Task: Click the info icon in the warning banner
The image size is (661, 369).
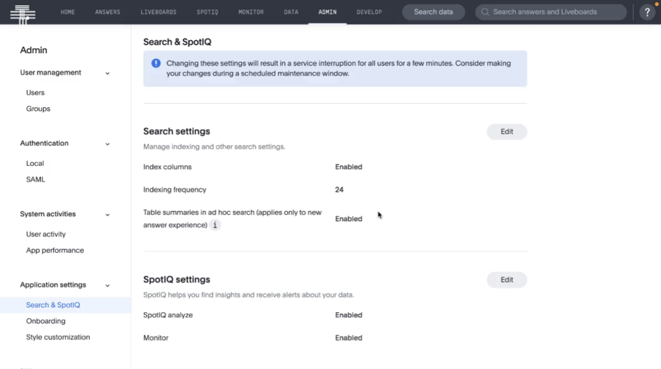Action: pos(156,63)
